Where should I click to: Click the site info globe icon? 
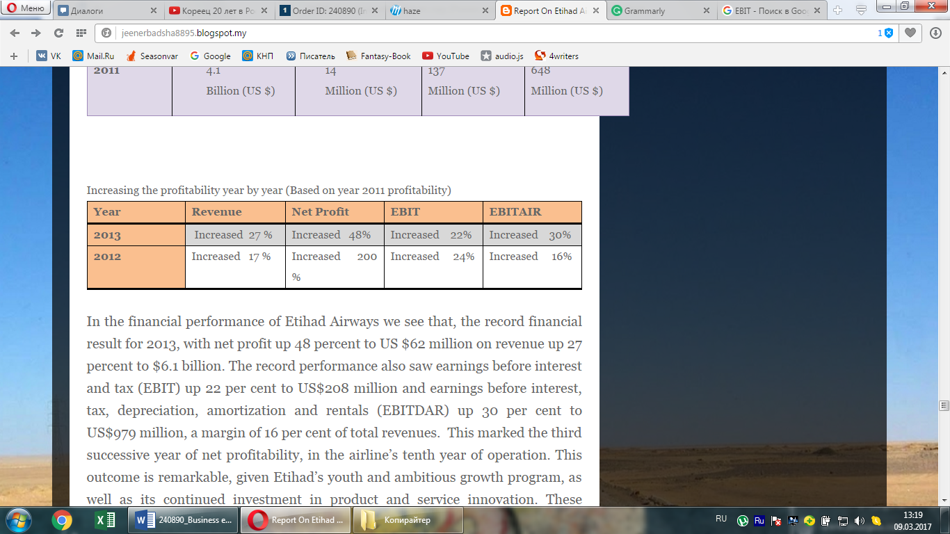point(106,33)
